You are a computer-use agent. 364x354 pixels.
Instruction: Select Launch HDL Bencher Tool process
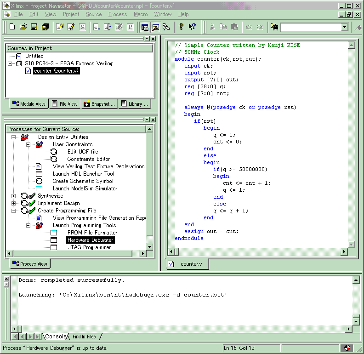84,174
